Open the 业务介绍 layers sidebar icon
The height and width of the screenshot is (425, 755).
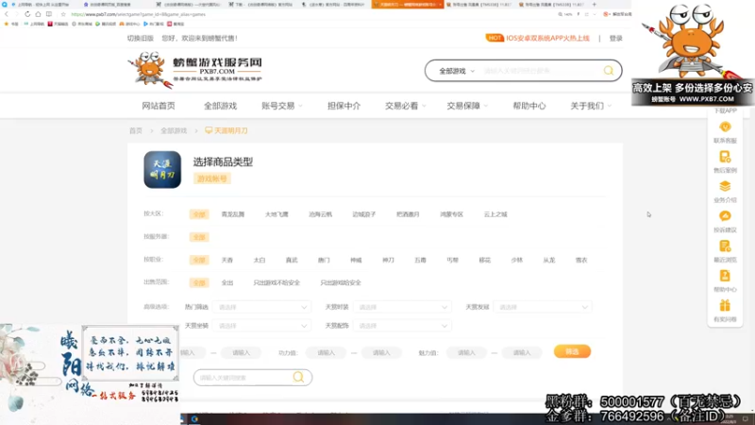point(725,186)
